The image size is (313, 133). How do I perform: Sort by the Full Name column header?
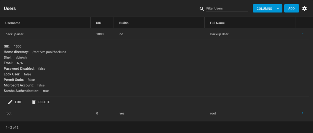tap(217, 23)
